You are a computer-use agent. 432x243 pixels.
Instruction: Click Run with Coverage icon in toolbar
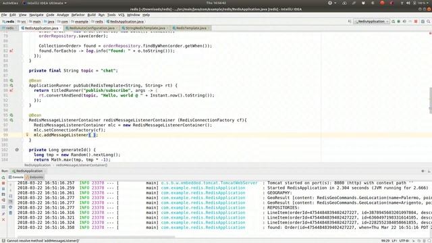point(404,22)
